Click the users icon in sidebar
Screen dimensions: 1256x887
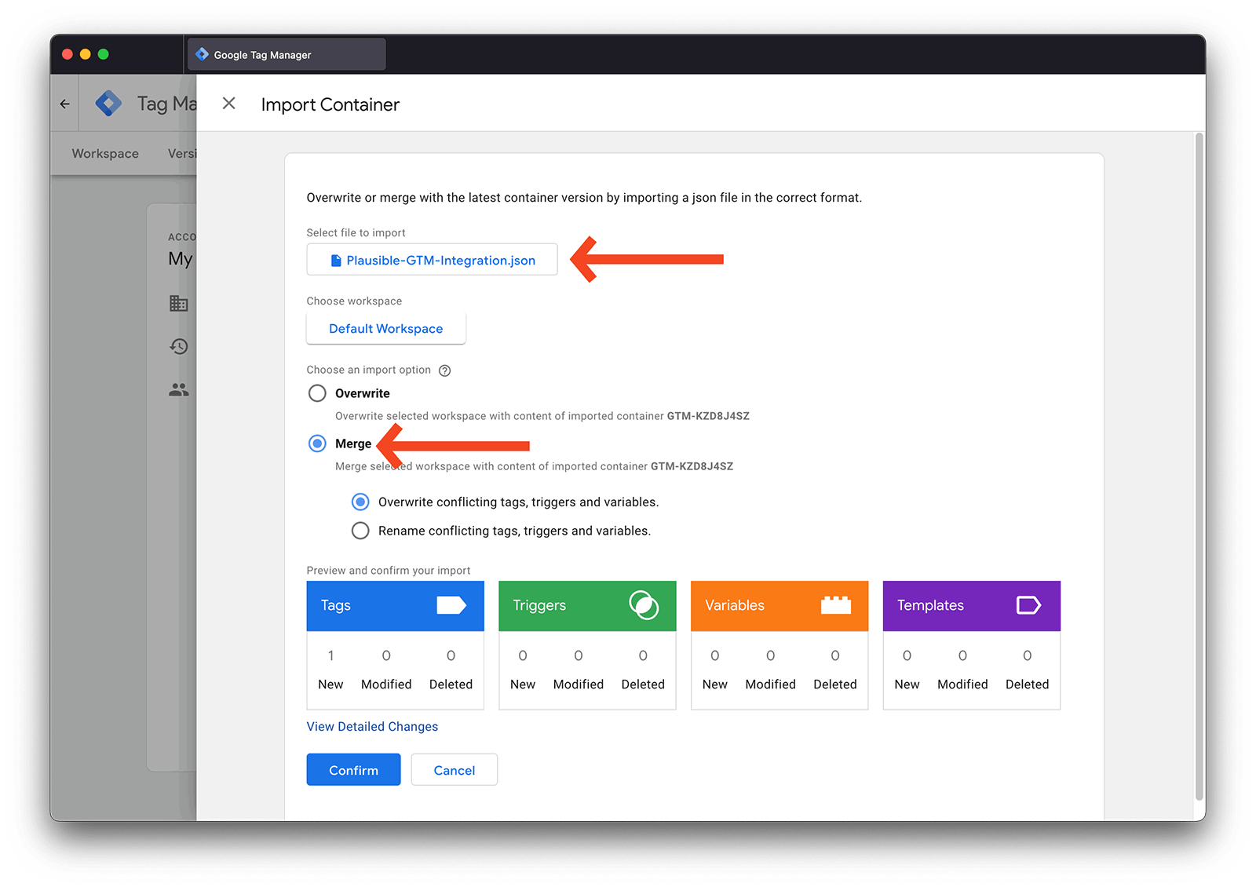point(179,389)
